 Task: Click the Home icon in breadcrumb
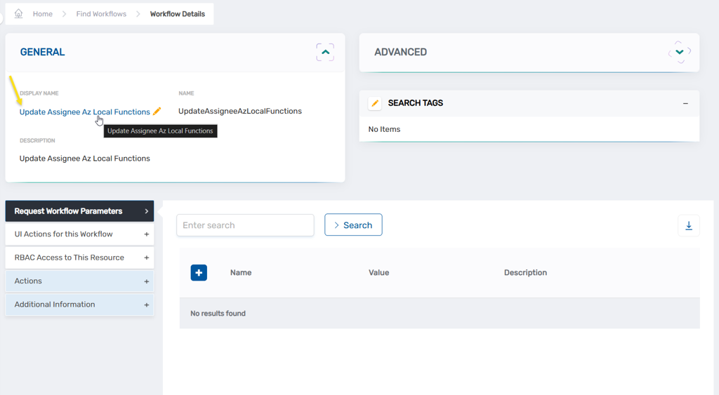tap(18, 14)
